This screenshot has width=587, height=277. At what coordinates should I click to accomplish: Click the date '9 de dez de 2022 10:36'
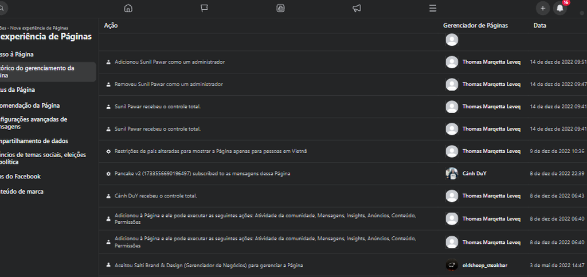tap(557, 151)
